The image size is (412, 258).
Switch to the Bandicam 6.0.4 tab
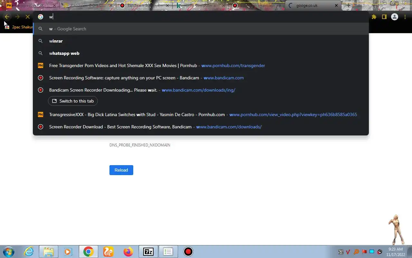[x=88, y=5]
